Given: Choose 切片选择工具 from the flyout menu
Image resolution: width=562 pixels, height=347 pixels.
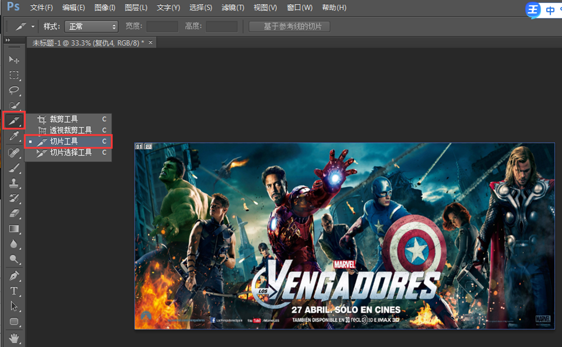Looking at the screenshot, I should 71,153.
